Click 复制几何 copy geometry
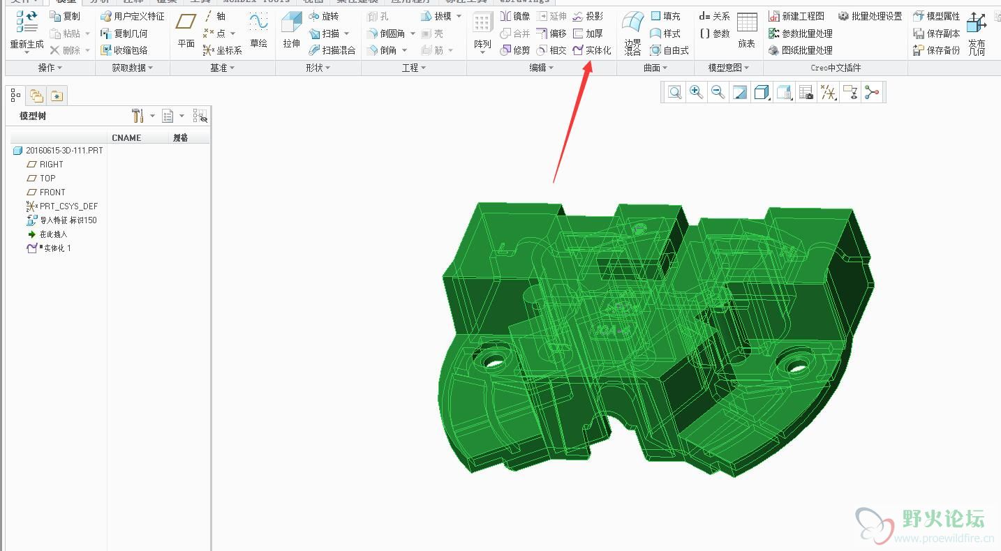The width and height of the screenshot is (1001, 551). pyautogui.click(x=124, y=33)
